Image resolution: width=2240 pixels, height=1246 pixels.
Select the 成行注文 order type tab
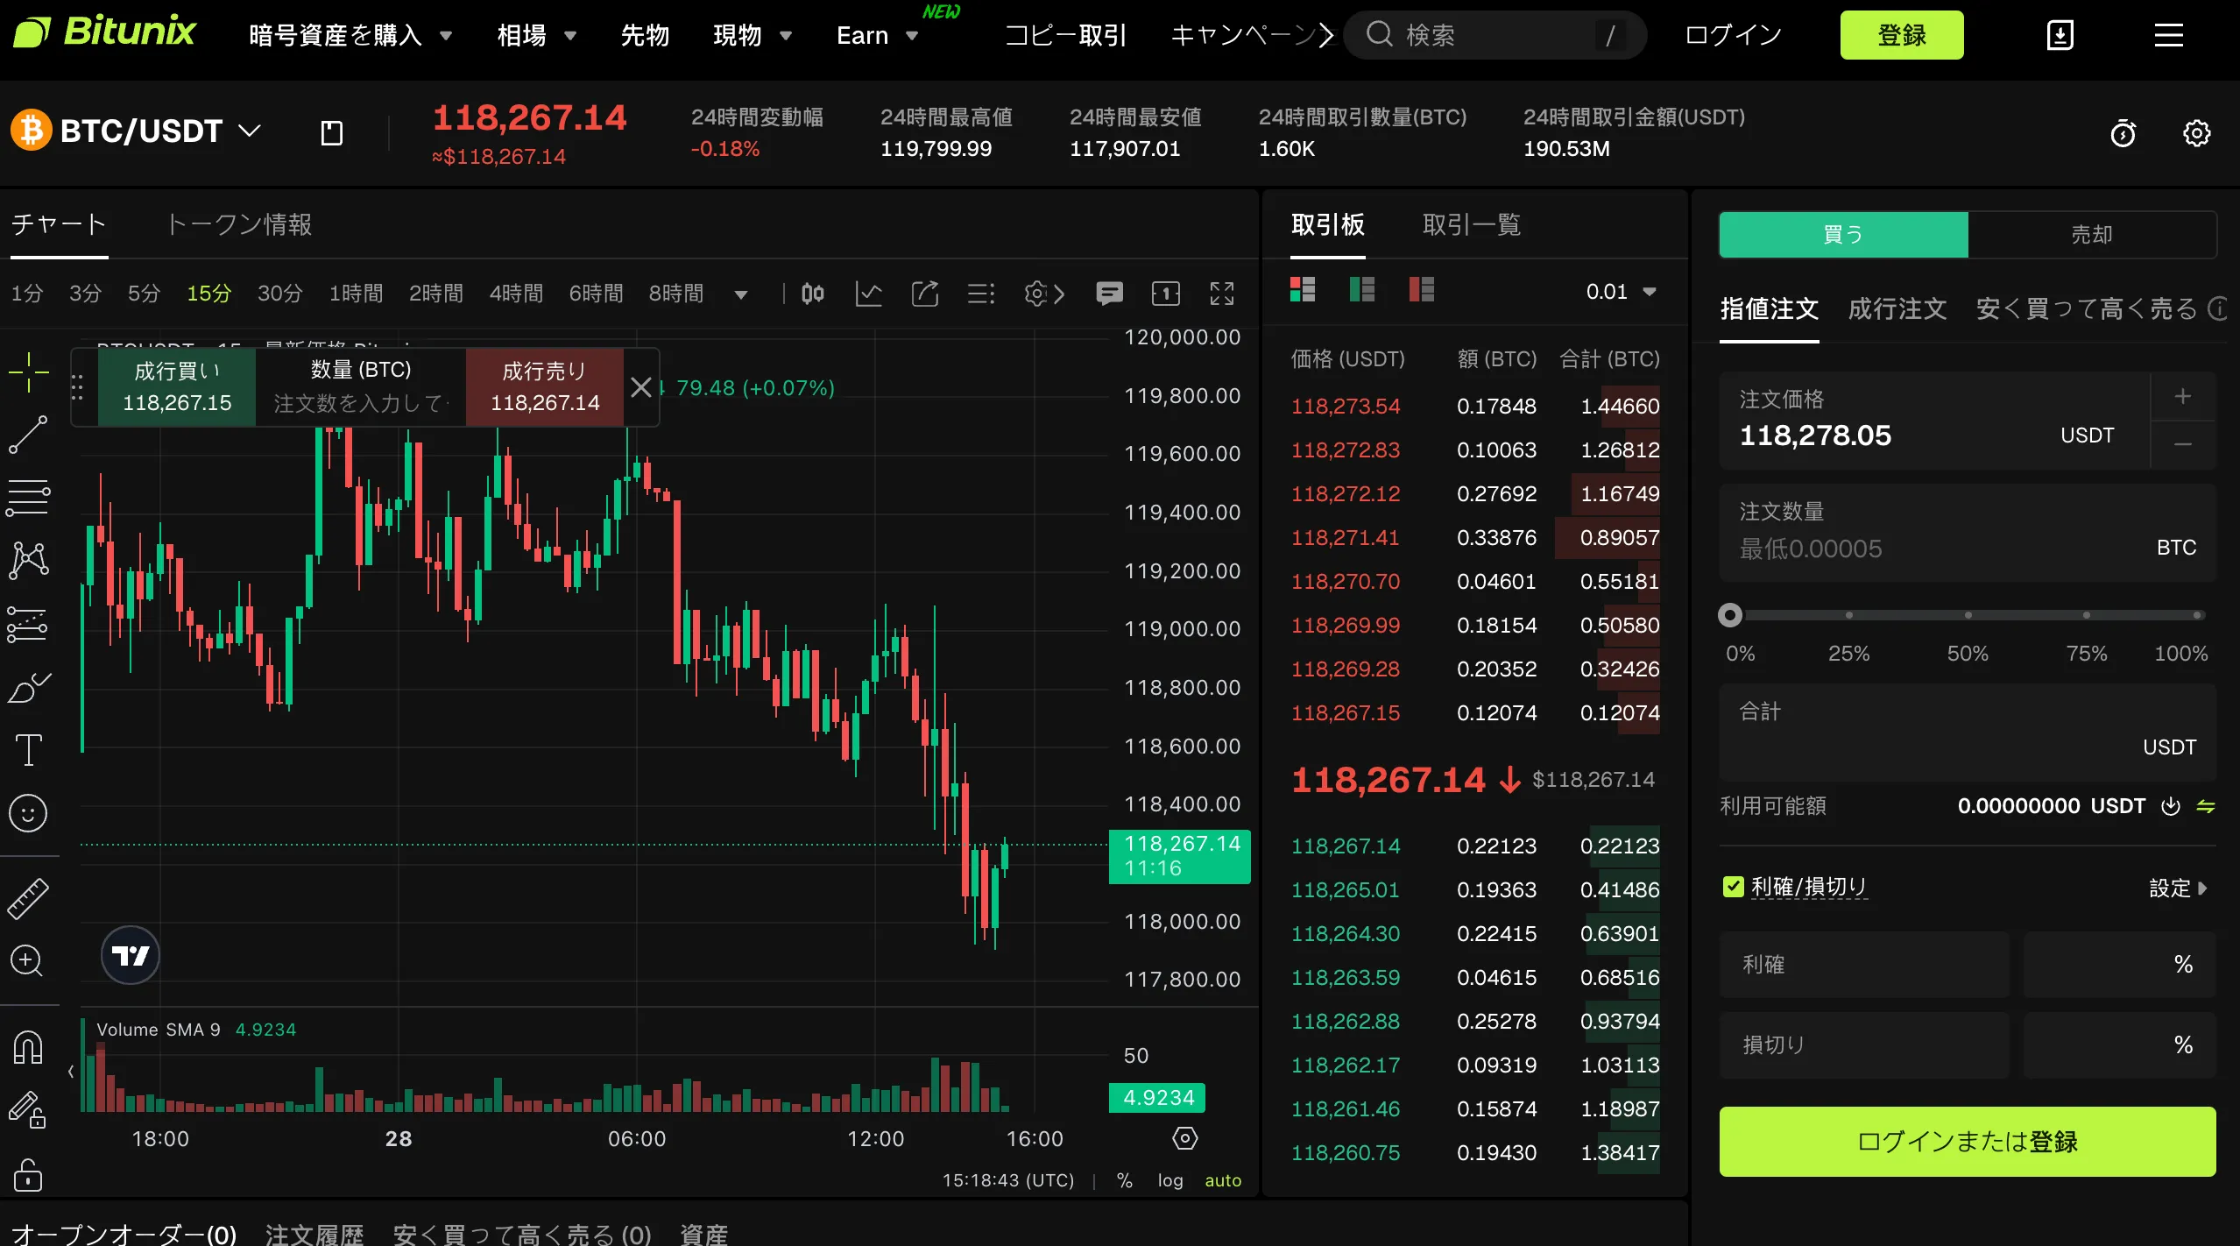click(x=1897, y=308)
